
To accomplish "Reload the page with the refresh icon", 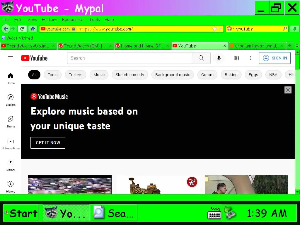I will 22,29.
